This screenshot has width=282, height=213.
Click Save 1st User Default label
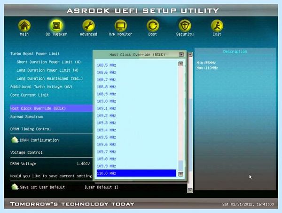pyautogui.click(x=42, y=187)
